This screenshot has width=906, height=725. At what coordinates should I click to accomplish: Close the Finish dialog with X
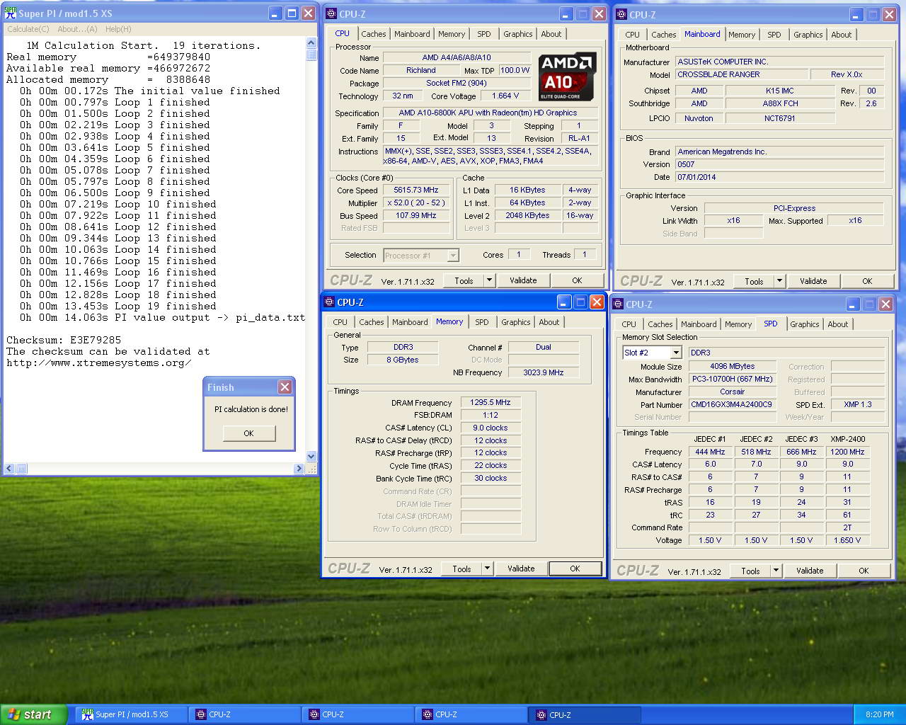click(285, 387)
